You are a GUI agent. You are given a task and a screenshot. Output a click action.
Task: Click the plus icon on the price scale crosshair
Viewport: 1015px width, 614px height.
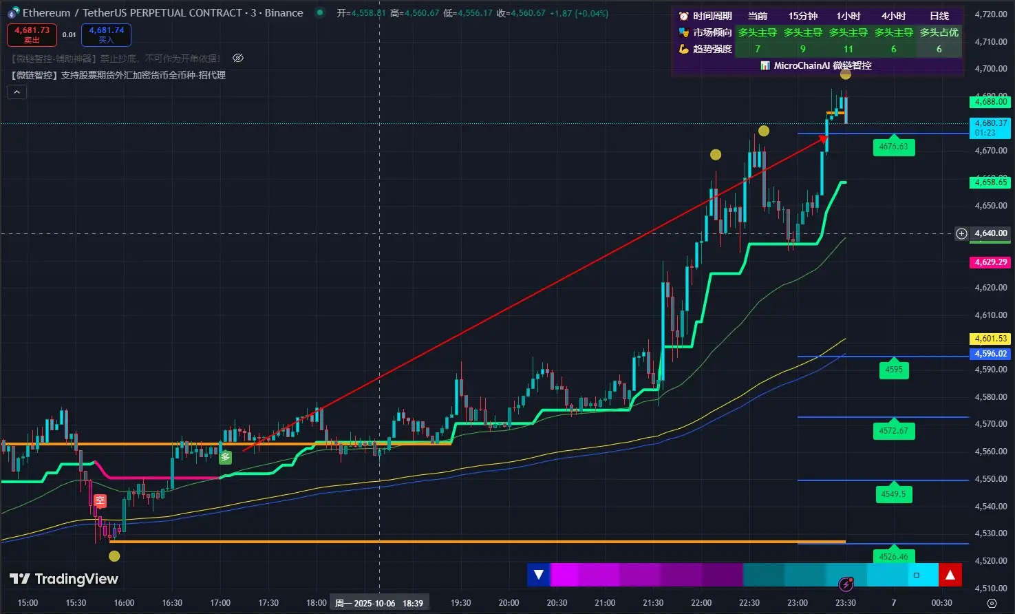(962, 233)
